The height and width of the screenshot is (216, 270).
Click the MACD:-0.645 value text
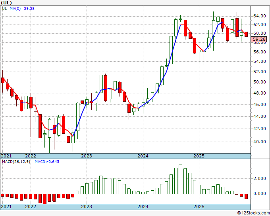pos(47,162)
